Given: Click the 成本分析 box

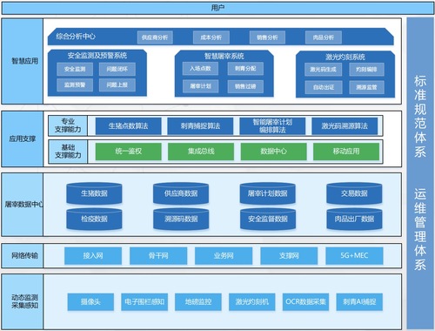Looking at the screenshot, I should point(211,37).
